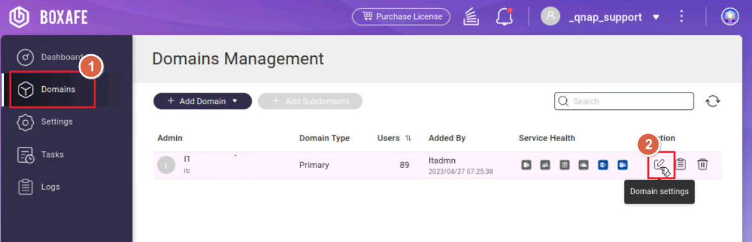The height and width of the screenshot is (242, 752).
Task: Click the OneDrive cloud service health icon
Action: (584, 165)
